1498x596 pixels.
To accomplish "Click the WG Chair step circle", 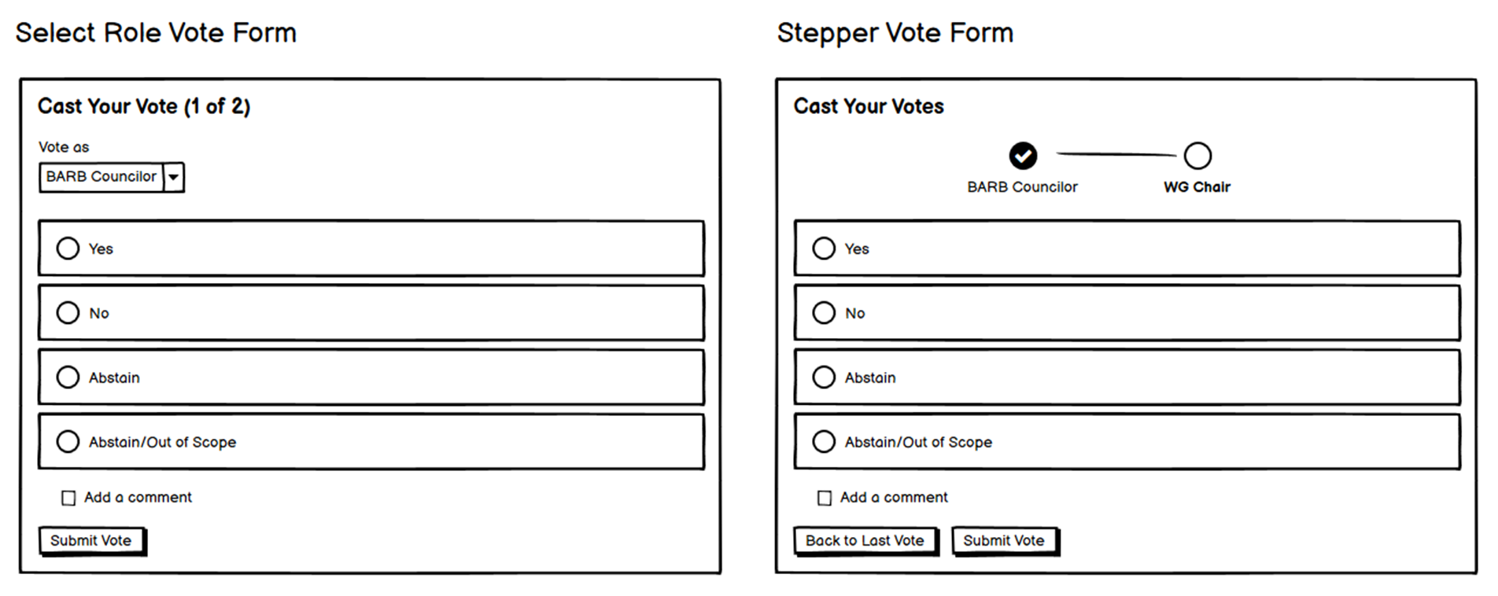I will point(1197,156).
